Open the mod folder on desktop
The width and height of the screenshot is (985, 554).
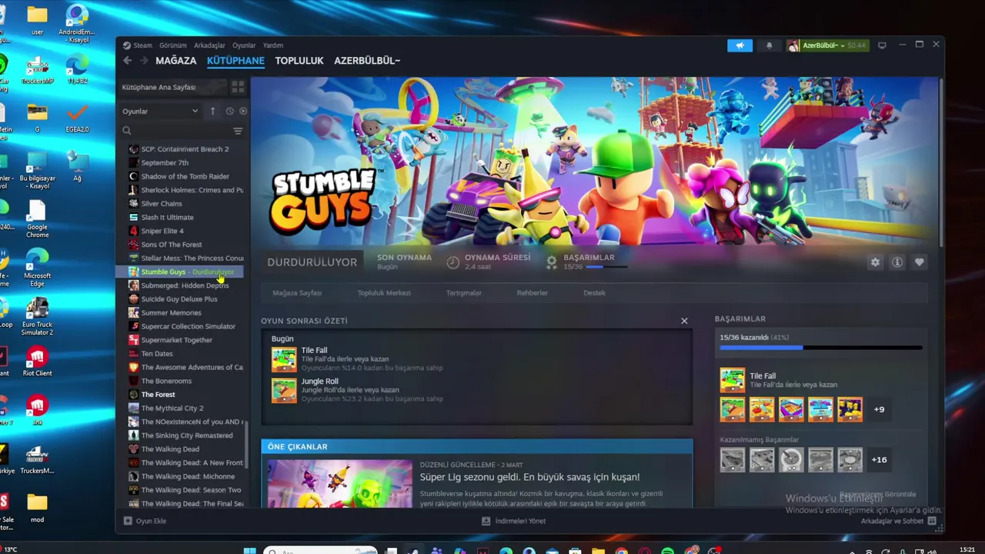pyautogui.click(x=37, y=508)
